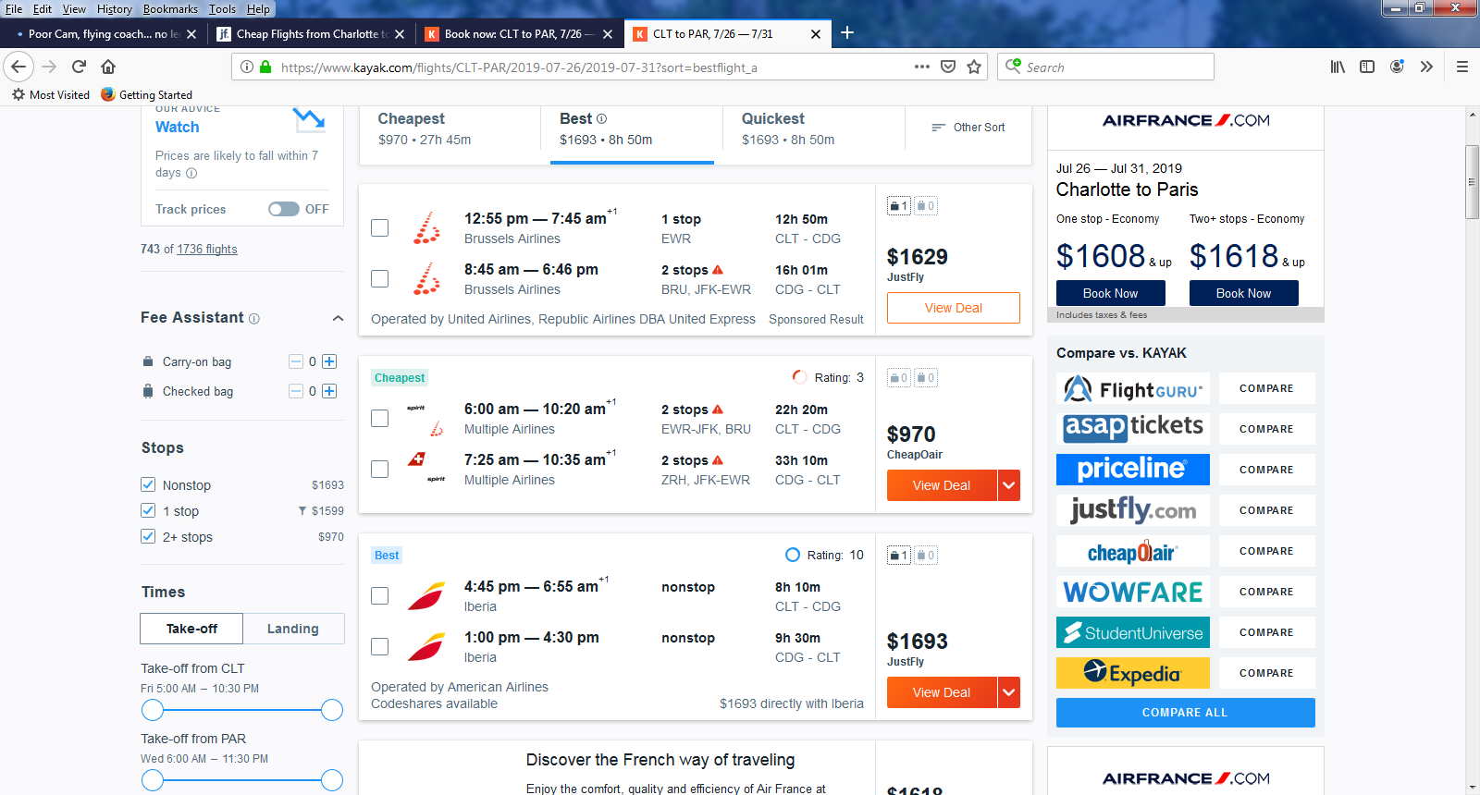Select the 12:55 pm Brussels Airlines flight checkbox
This screenshot has height=795, width=1480.
click(379, 227)
